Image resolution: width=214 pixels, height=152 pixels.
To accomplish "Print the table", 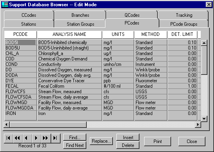I will (157, 141).
